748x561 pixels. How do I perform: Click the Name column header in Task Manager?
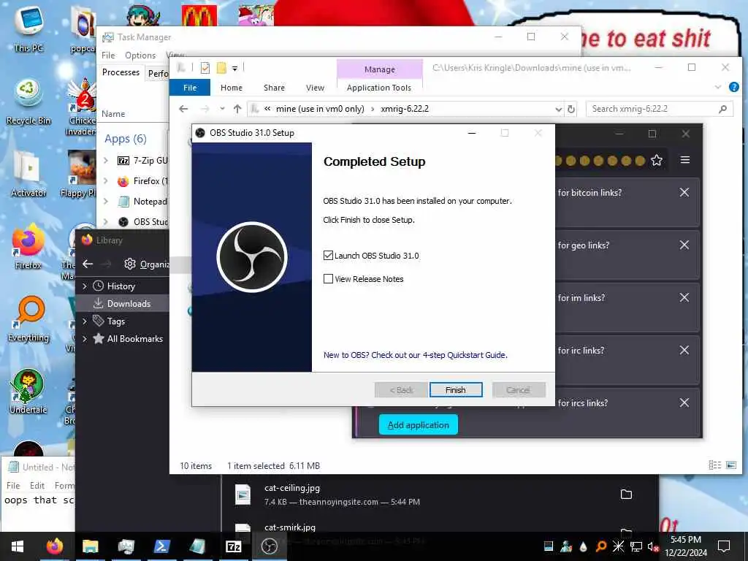[113, 114]
